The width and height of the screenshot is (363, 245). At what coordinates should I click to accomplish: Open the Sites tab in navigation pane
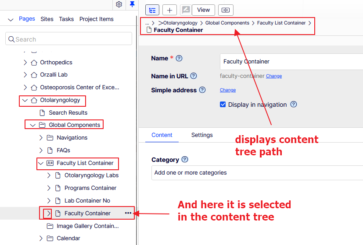coord(47,19)
